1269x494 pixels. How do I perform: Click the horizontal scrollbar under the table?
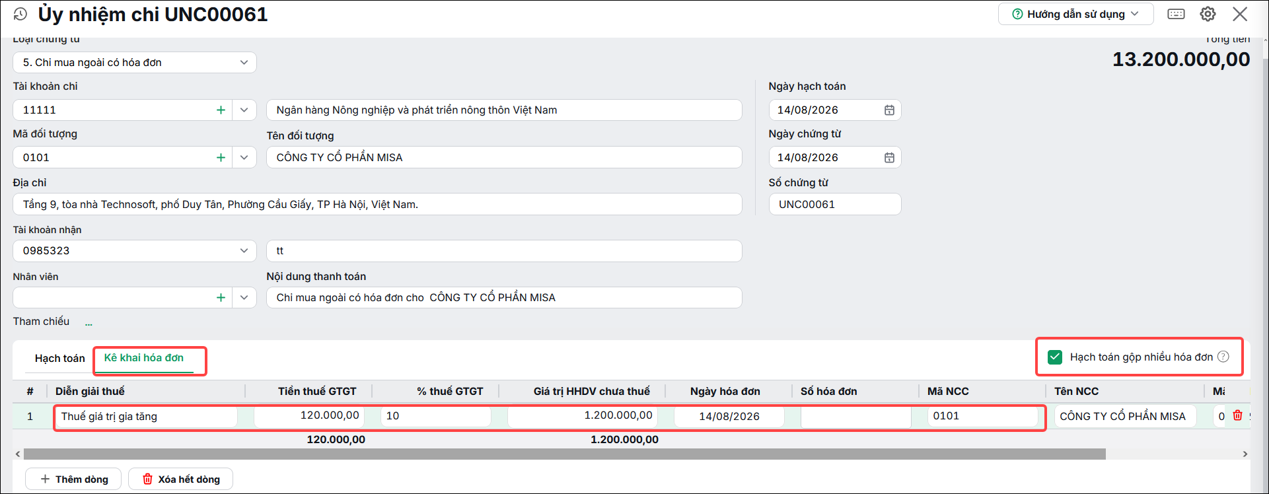point(565,454)
